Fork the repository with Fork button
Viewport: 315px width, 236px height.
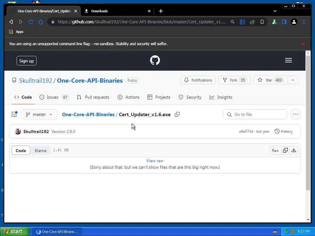pyautogui.click(x=235, y=80)
